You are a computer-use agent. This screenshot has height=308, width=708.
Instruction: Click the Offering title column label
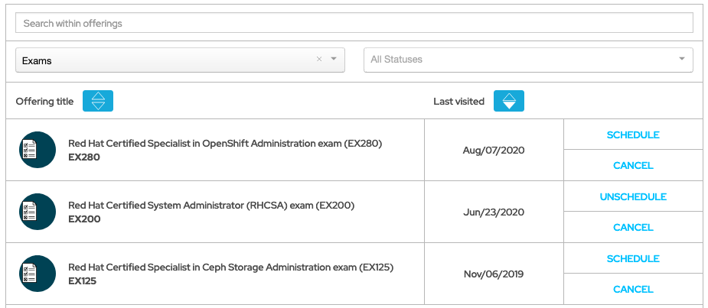coord(44,101)
